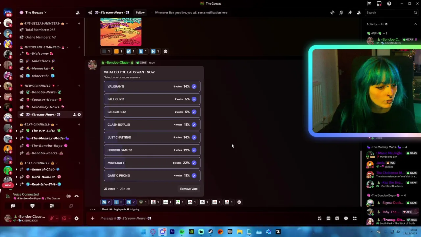Open microphone input options dropdown

click(x=57, y=219)
